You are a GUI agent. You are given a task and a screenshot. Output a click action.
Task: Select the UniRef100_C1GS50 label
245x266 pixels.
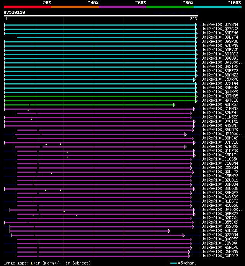(x=220, y=159)
